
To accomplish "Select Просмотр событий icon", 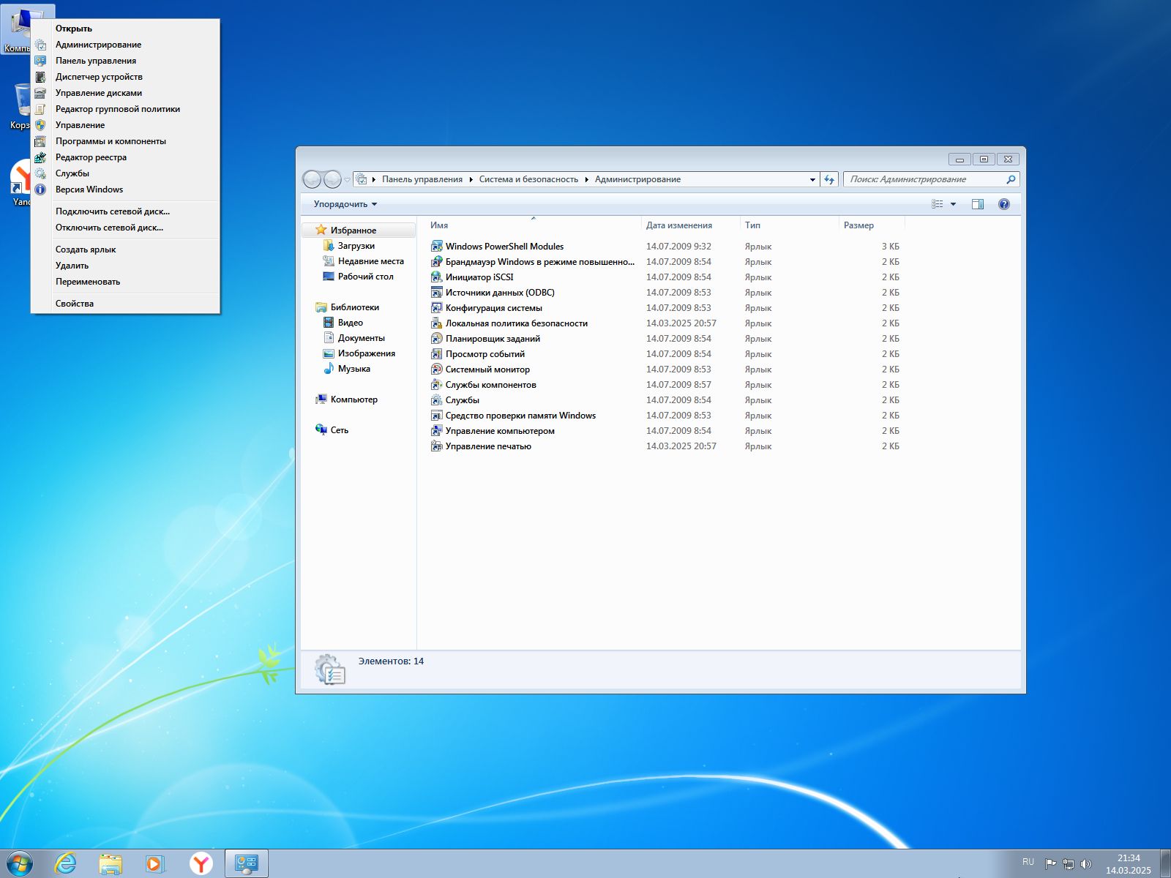I will (436, 354).
